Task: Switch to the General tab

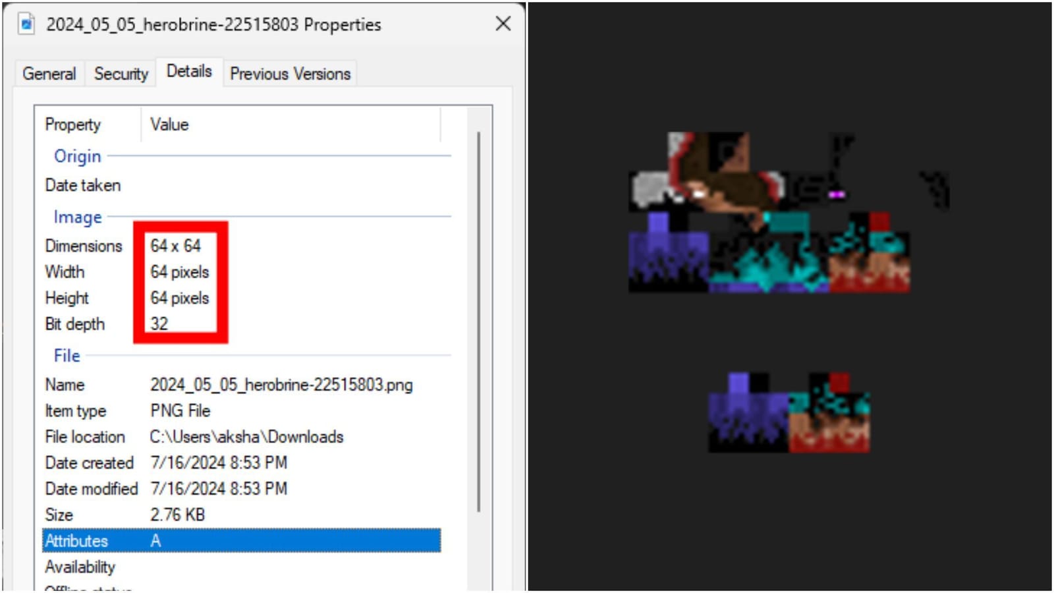Action: click(x=49, y=73)
